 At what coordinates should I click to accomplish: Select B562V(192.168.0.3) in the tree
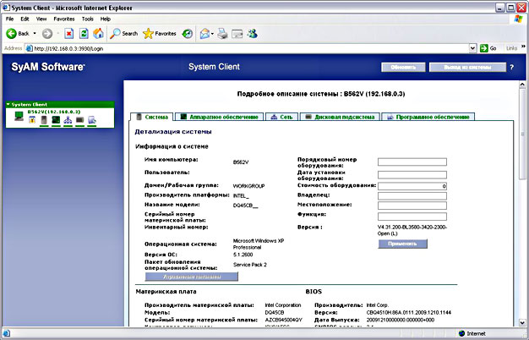click(53, 112)
